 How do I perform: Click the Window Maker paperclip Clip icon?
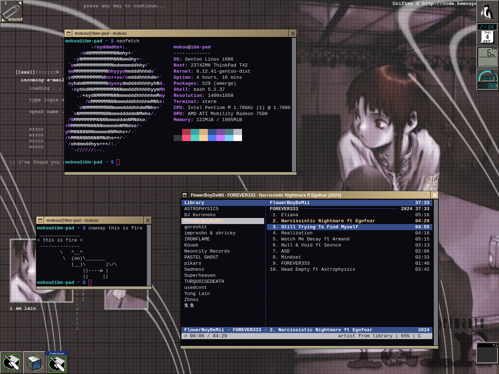tap(11, 12)
